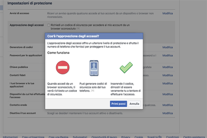This screenshot has height=138, width=207.
Task: Click Modifica for Contatto erede
Action: click(x=168, y=105)
